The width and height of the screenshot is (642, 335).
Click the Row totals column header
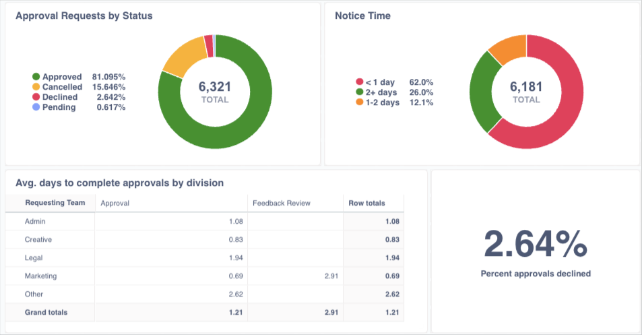(x=366, y=203)
